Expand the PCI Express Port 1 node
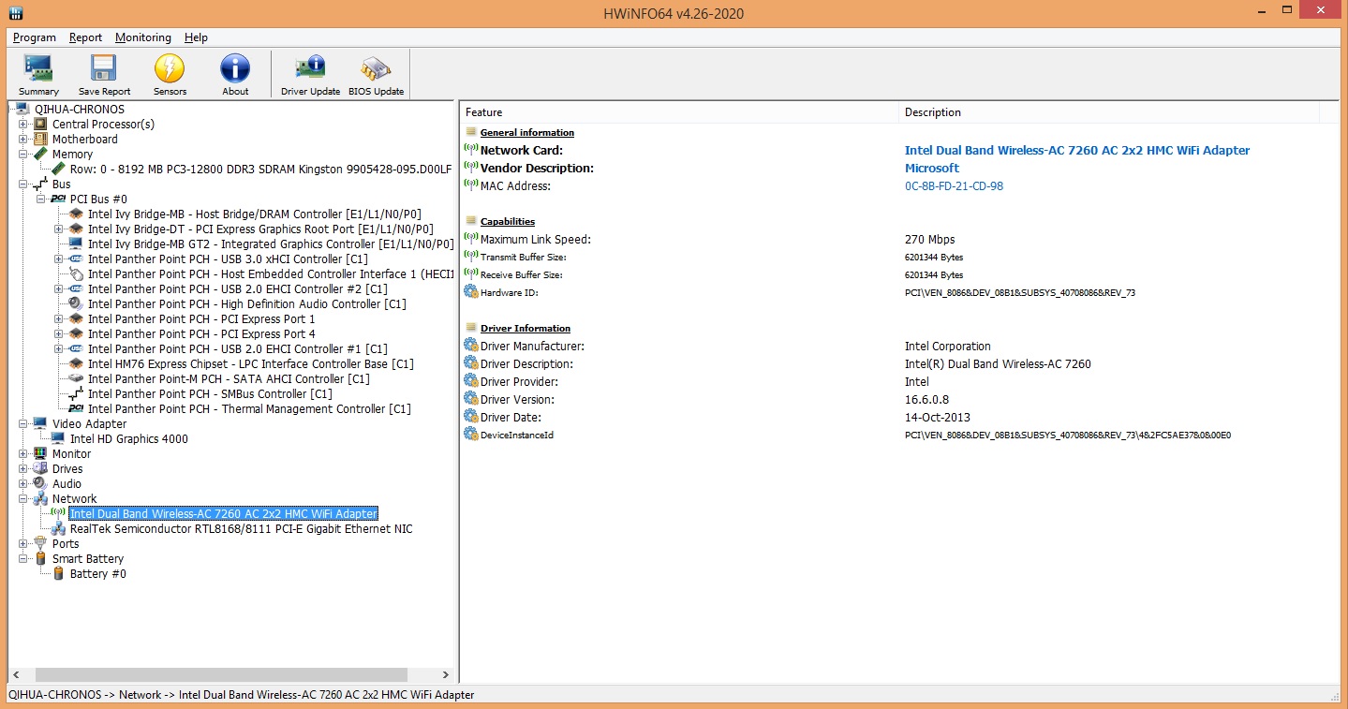1348x709 pixels. point(58,318)
